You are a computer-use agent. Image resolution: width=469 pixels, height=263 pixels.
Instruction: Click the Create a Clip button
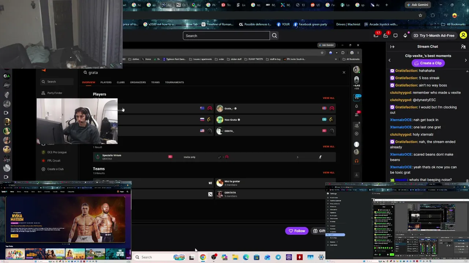428,63
